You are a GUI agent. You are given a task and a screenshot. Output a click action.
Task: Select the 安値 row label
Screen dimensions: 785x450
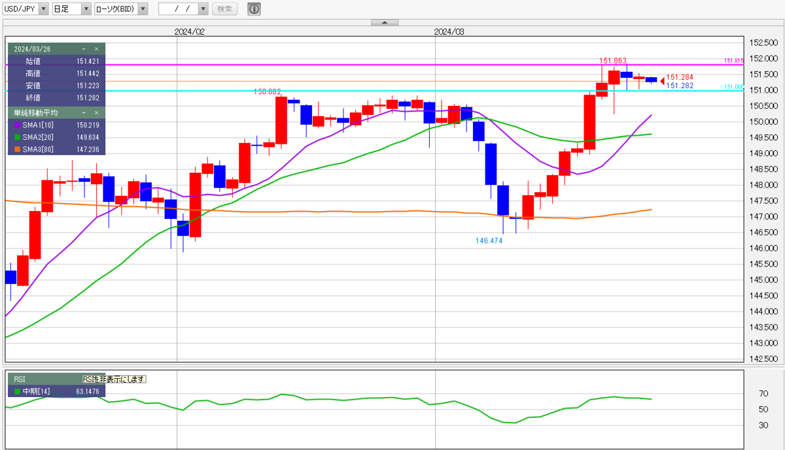coord(33,86)
